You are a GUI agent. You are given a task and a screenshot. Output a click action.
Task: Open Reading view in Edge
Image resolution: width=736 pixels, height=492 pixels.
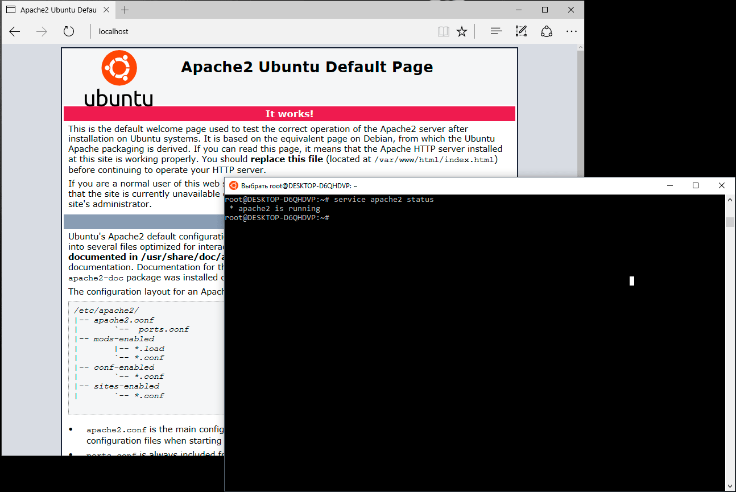[444, 32]
